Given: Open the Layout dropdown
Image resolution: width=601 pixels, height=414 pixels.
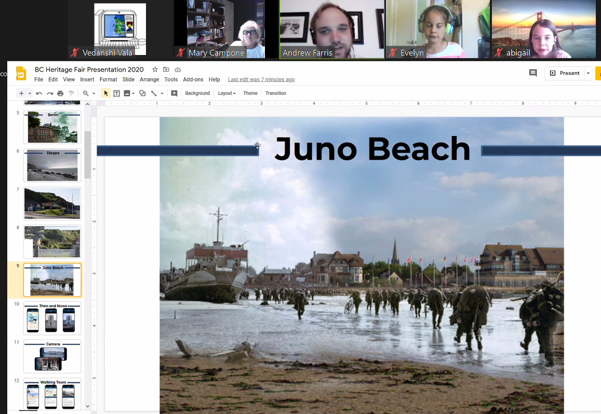Looking at the screenshot, I should click(x=226, y=93).
